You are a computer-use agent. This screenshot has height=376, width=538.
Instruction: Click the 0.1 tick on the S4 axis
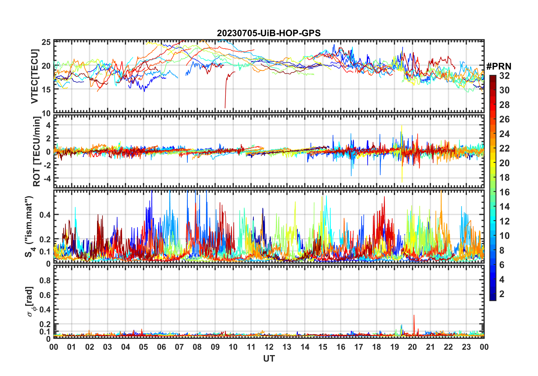tap(45, 252)
